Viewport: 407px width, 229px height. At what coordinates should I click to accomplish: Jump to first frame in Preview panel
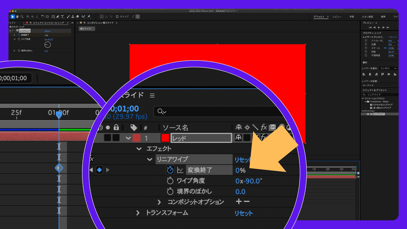click(x=370, y=27)
